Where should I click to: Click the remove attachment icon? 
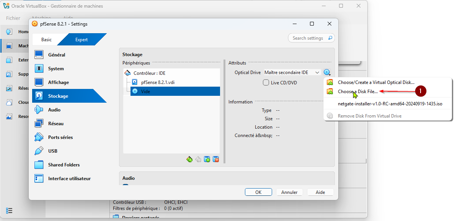pyautogui.click(x=216, y=160)
